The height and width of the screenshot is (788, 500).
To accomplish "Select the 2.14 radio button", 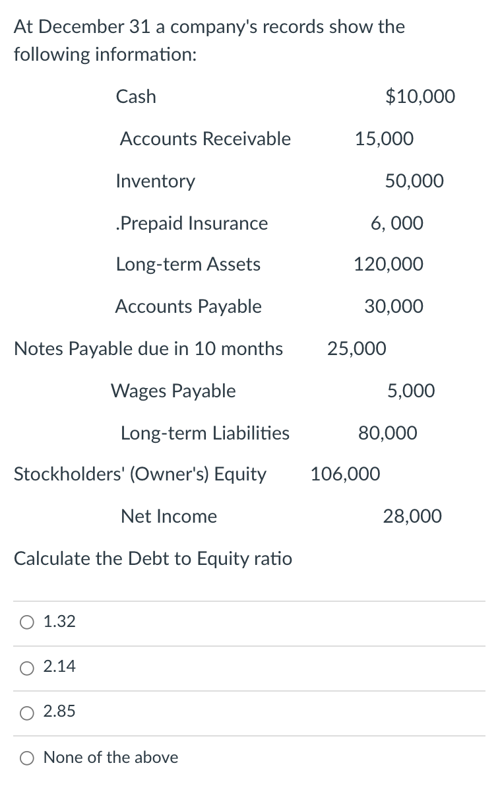I will (x=26, y=668).
